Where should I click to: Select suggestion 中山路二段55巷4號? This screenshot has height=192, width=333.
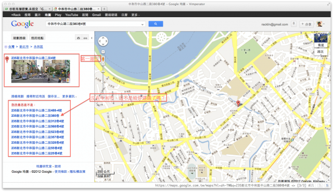coord(37,148)
